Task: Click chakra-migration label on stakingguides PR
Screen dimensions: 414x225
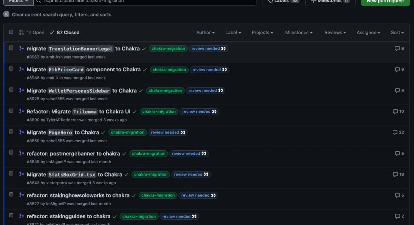Action: (x=139, y=216)
